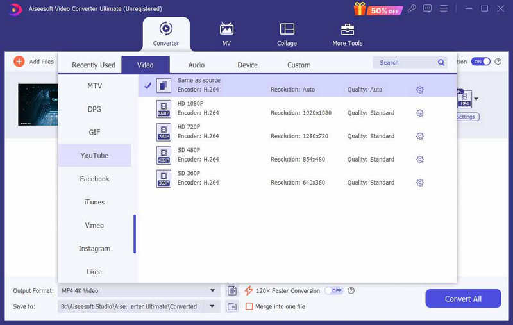Click the format list scrollbar

pos(135,234)
